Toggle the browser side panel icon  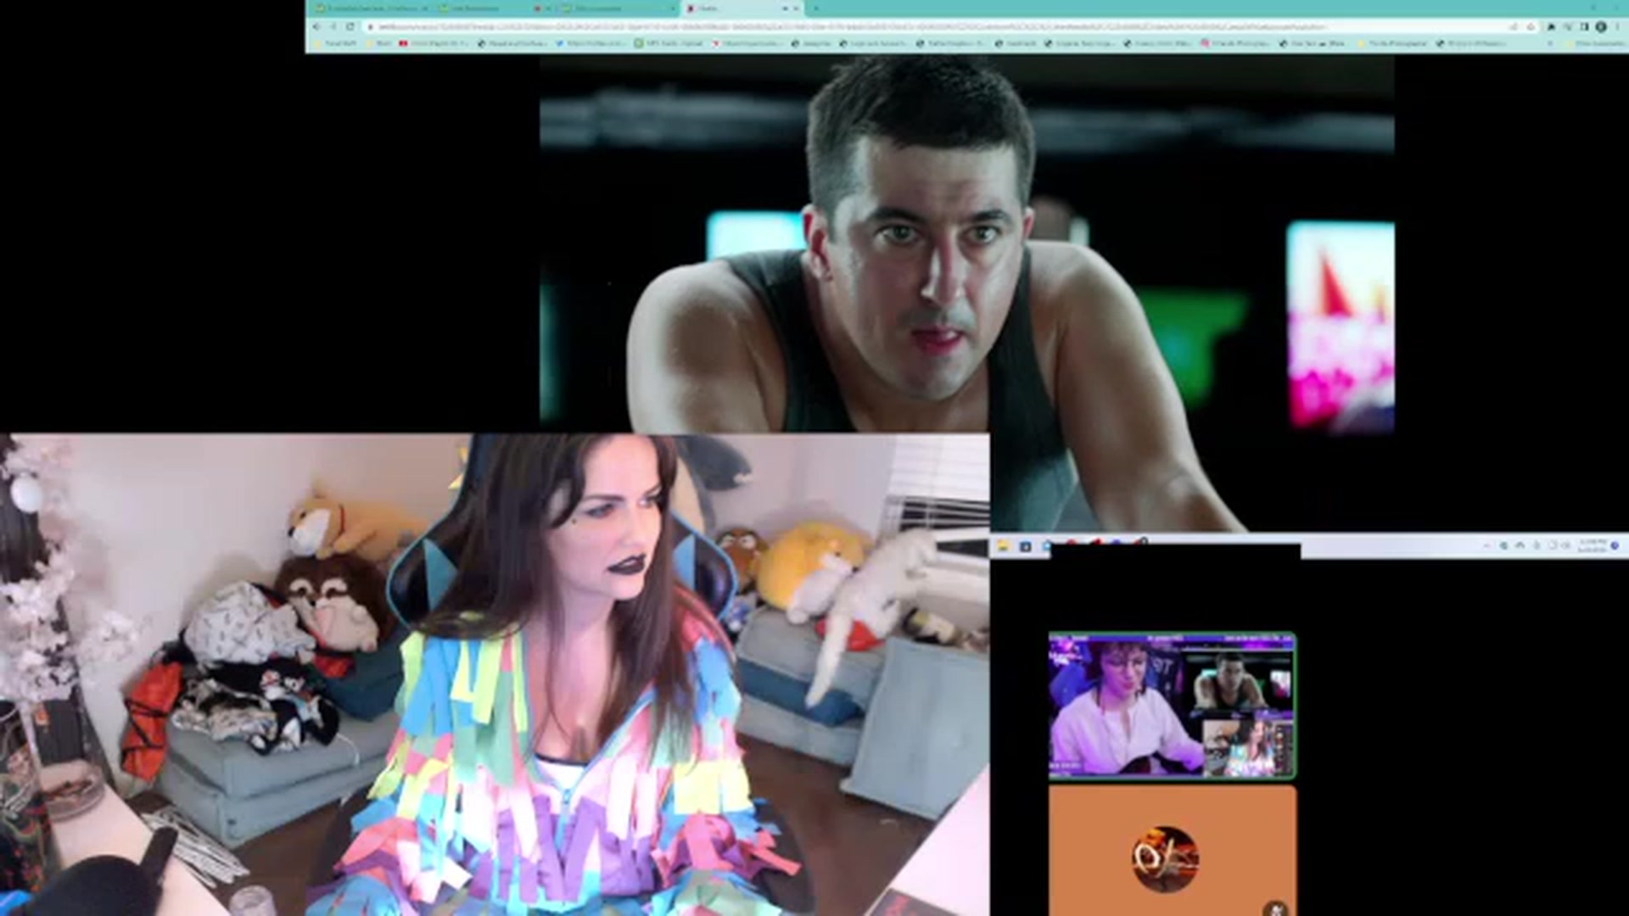(x=1585, y=26)
